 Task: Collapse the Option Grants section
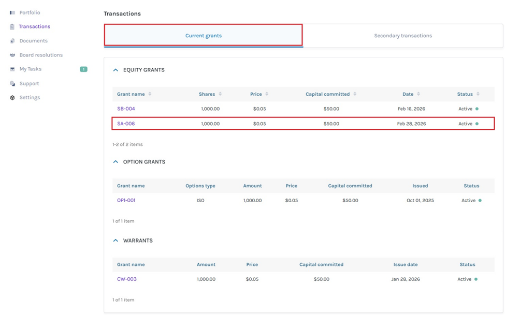click(116, 162)
